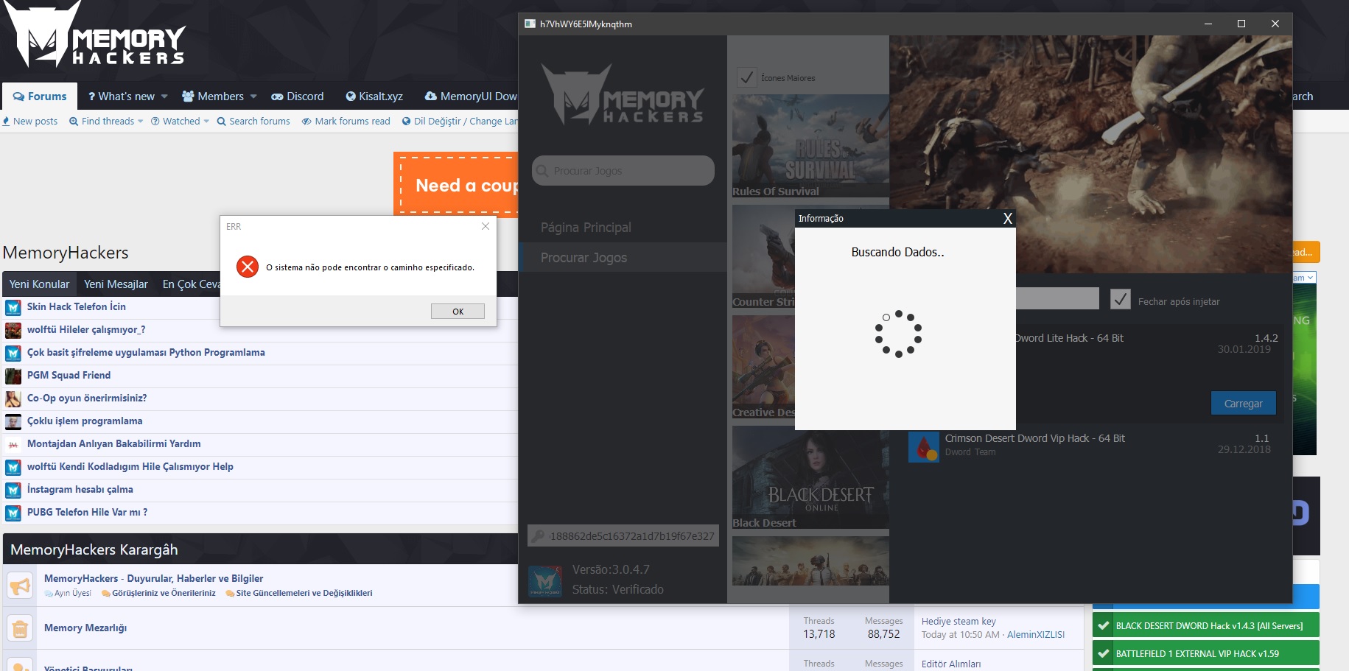Dismiss the ERR dialog with OK
Image resolution: width=1349 pixels, height=671 pixels.
click(x=458, y=312)
